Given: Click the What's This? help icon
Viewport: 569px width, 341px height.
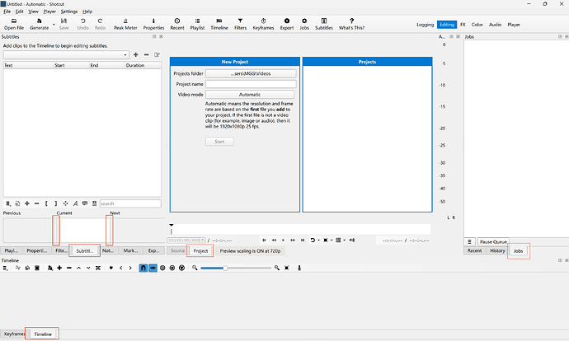Looking at the screenshot, I should (x=351, y=24).
